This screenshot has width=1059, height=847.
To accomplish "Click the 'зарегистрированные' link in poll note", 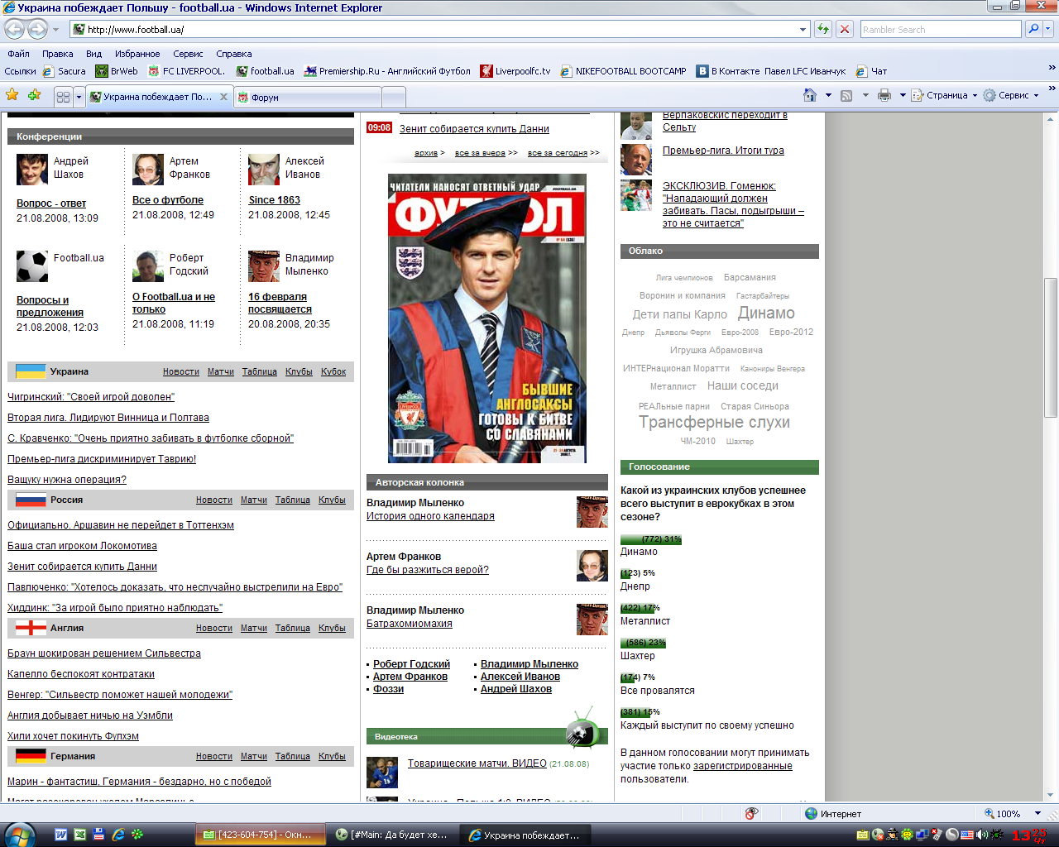I will [743, 766].
